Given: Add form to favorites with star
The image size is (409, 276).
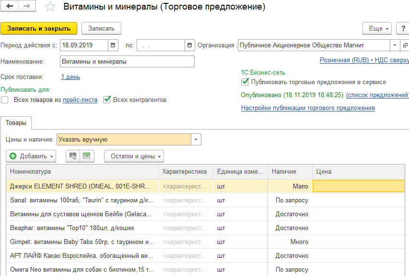Looking at the screenshot, I should coord(49,7).
